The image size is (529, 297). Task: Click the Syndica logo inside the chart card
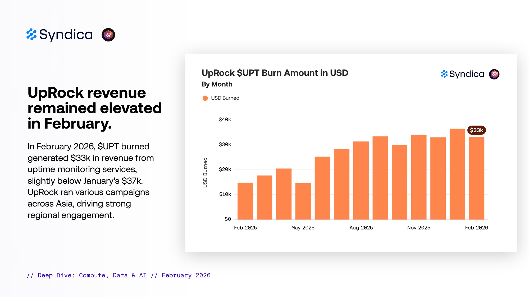[x=462, y=74]
